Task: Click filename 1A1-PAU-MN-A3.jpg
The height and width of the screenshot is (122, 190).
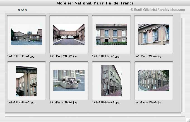Action: pos(105,56)
